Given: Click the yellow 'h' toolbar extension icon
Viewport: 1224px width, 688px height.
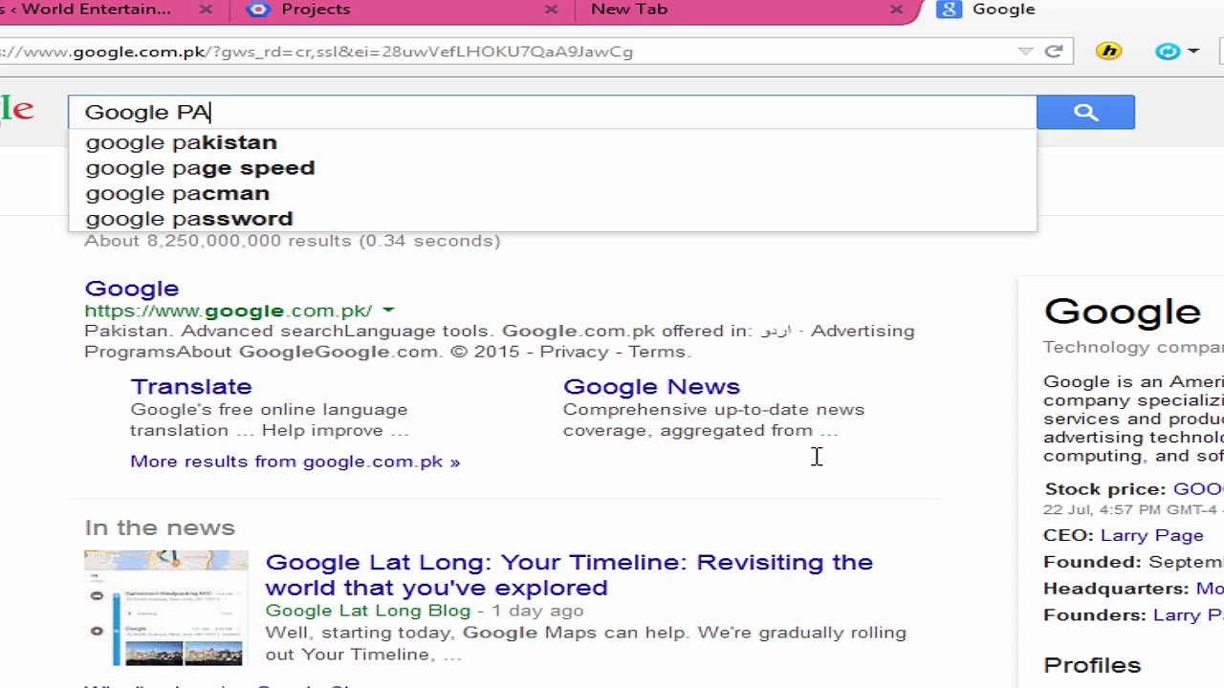Looking at the screenshot, I should click(x=1108, y=52).
